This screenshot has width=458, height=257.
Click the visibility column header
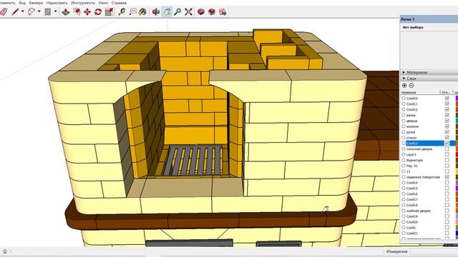446,92
